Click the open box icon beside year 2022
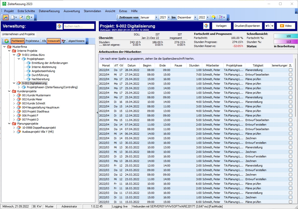298x209 pixels. click(x=213, y=17)
